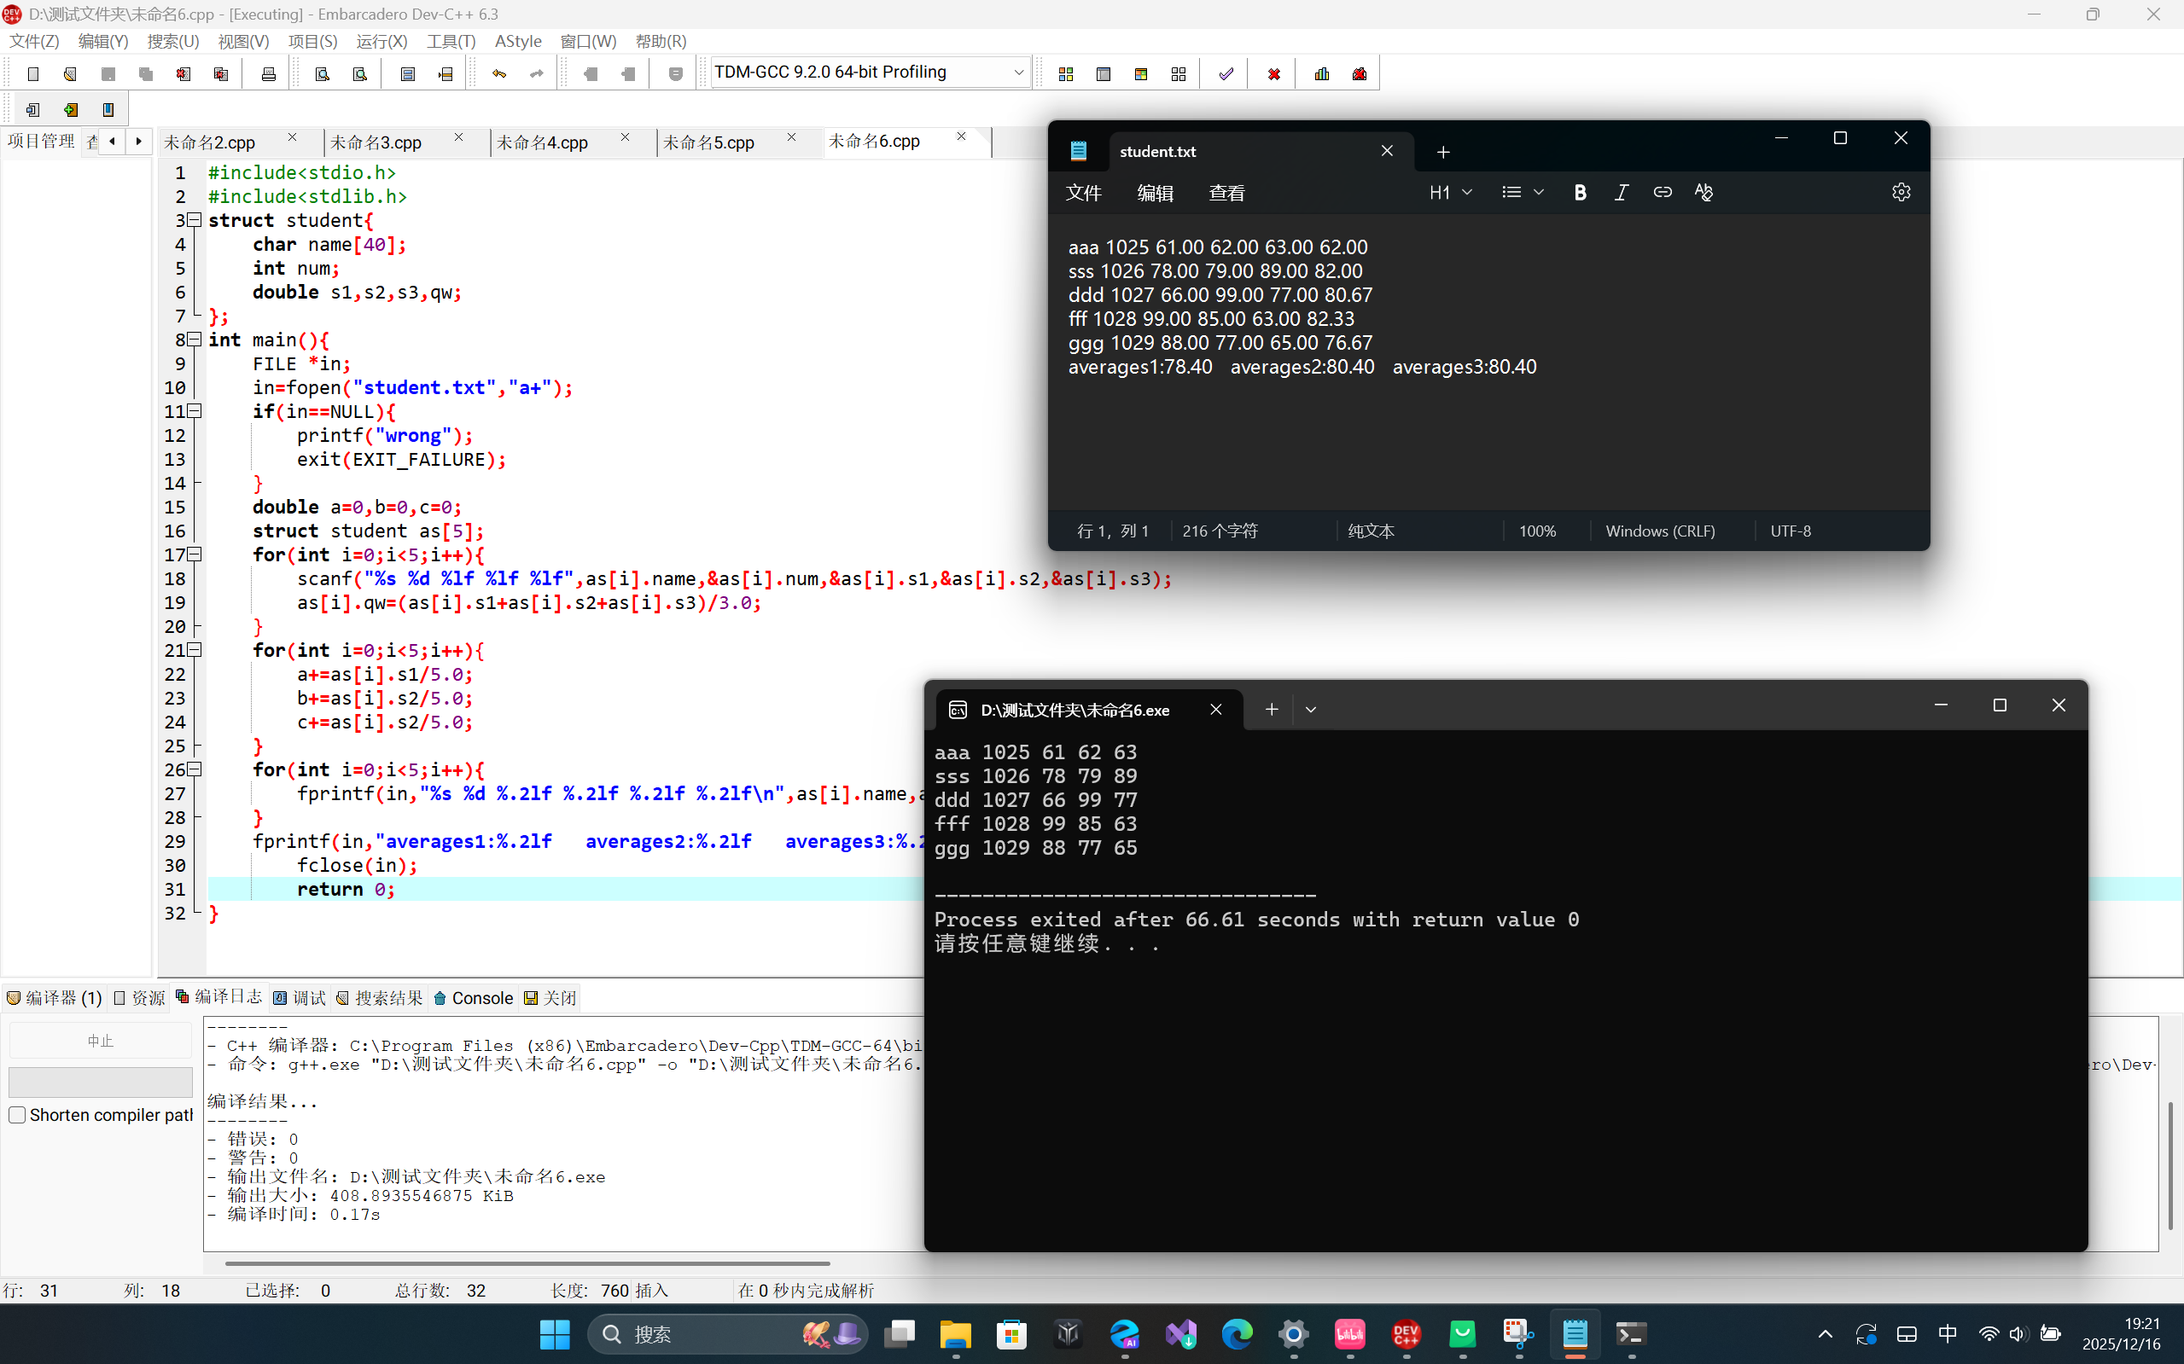The image size is (2184, 1364).
Task: Open the AStyle menu
Action: click(x=518, y=42)
